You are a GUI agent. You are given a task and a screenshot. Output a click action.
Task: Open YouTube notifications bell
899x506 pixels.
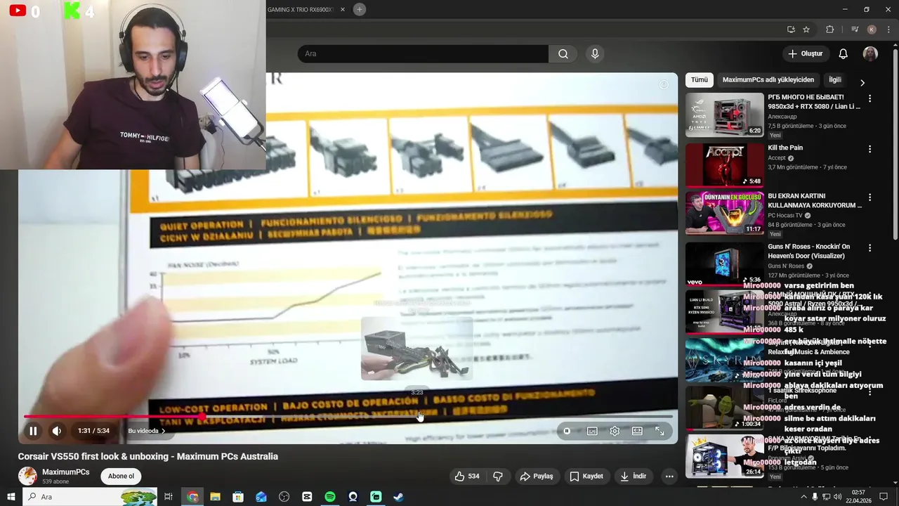click(x=844, y=54)
